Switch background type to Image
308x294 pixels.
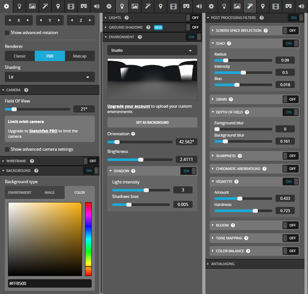pyautogui.click(x=50, y=192)
